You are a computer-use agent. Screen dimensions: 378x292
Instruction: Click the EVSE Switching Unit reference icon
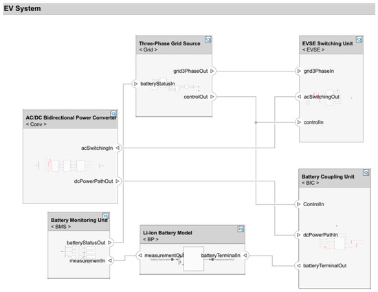coord(359,39)
